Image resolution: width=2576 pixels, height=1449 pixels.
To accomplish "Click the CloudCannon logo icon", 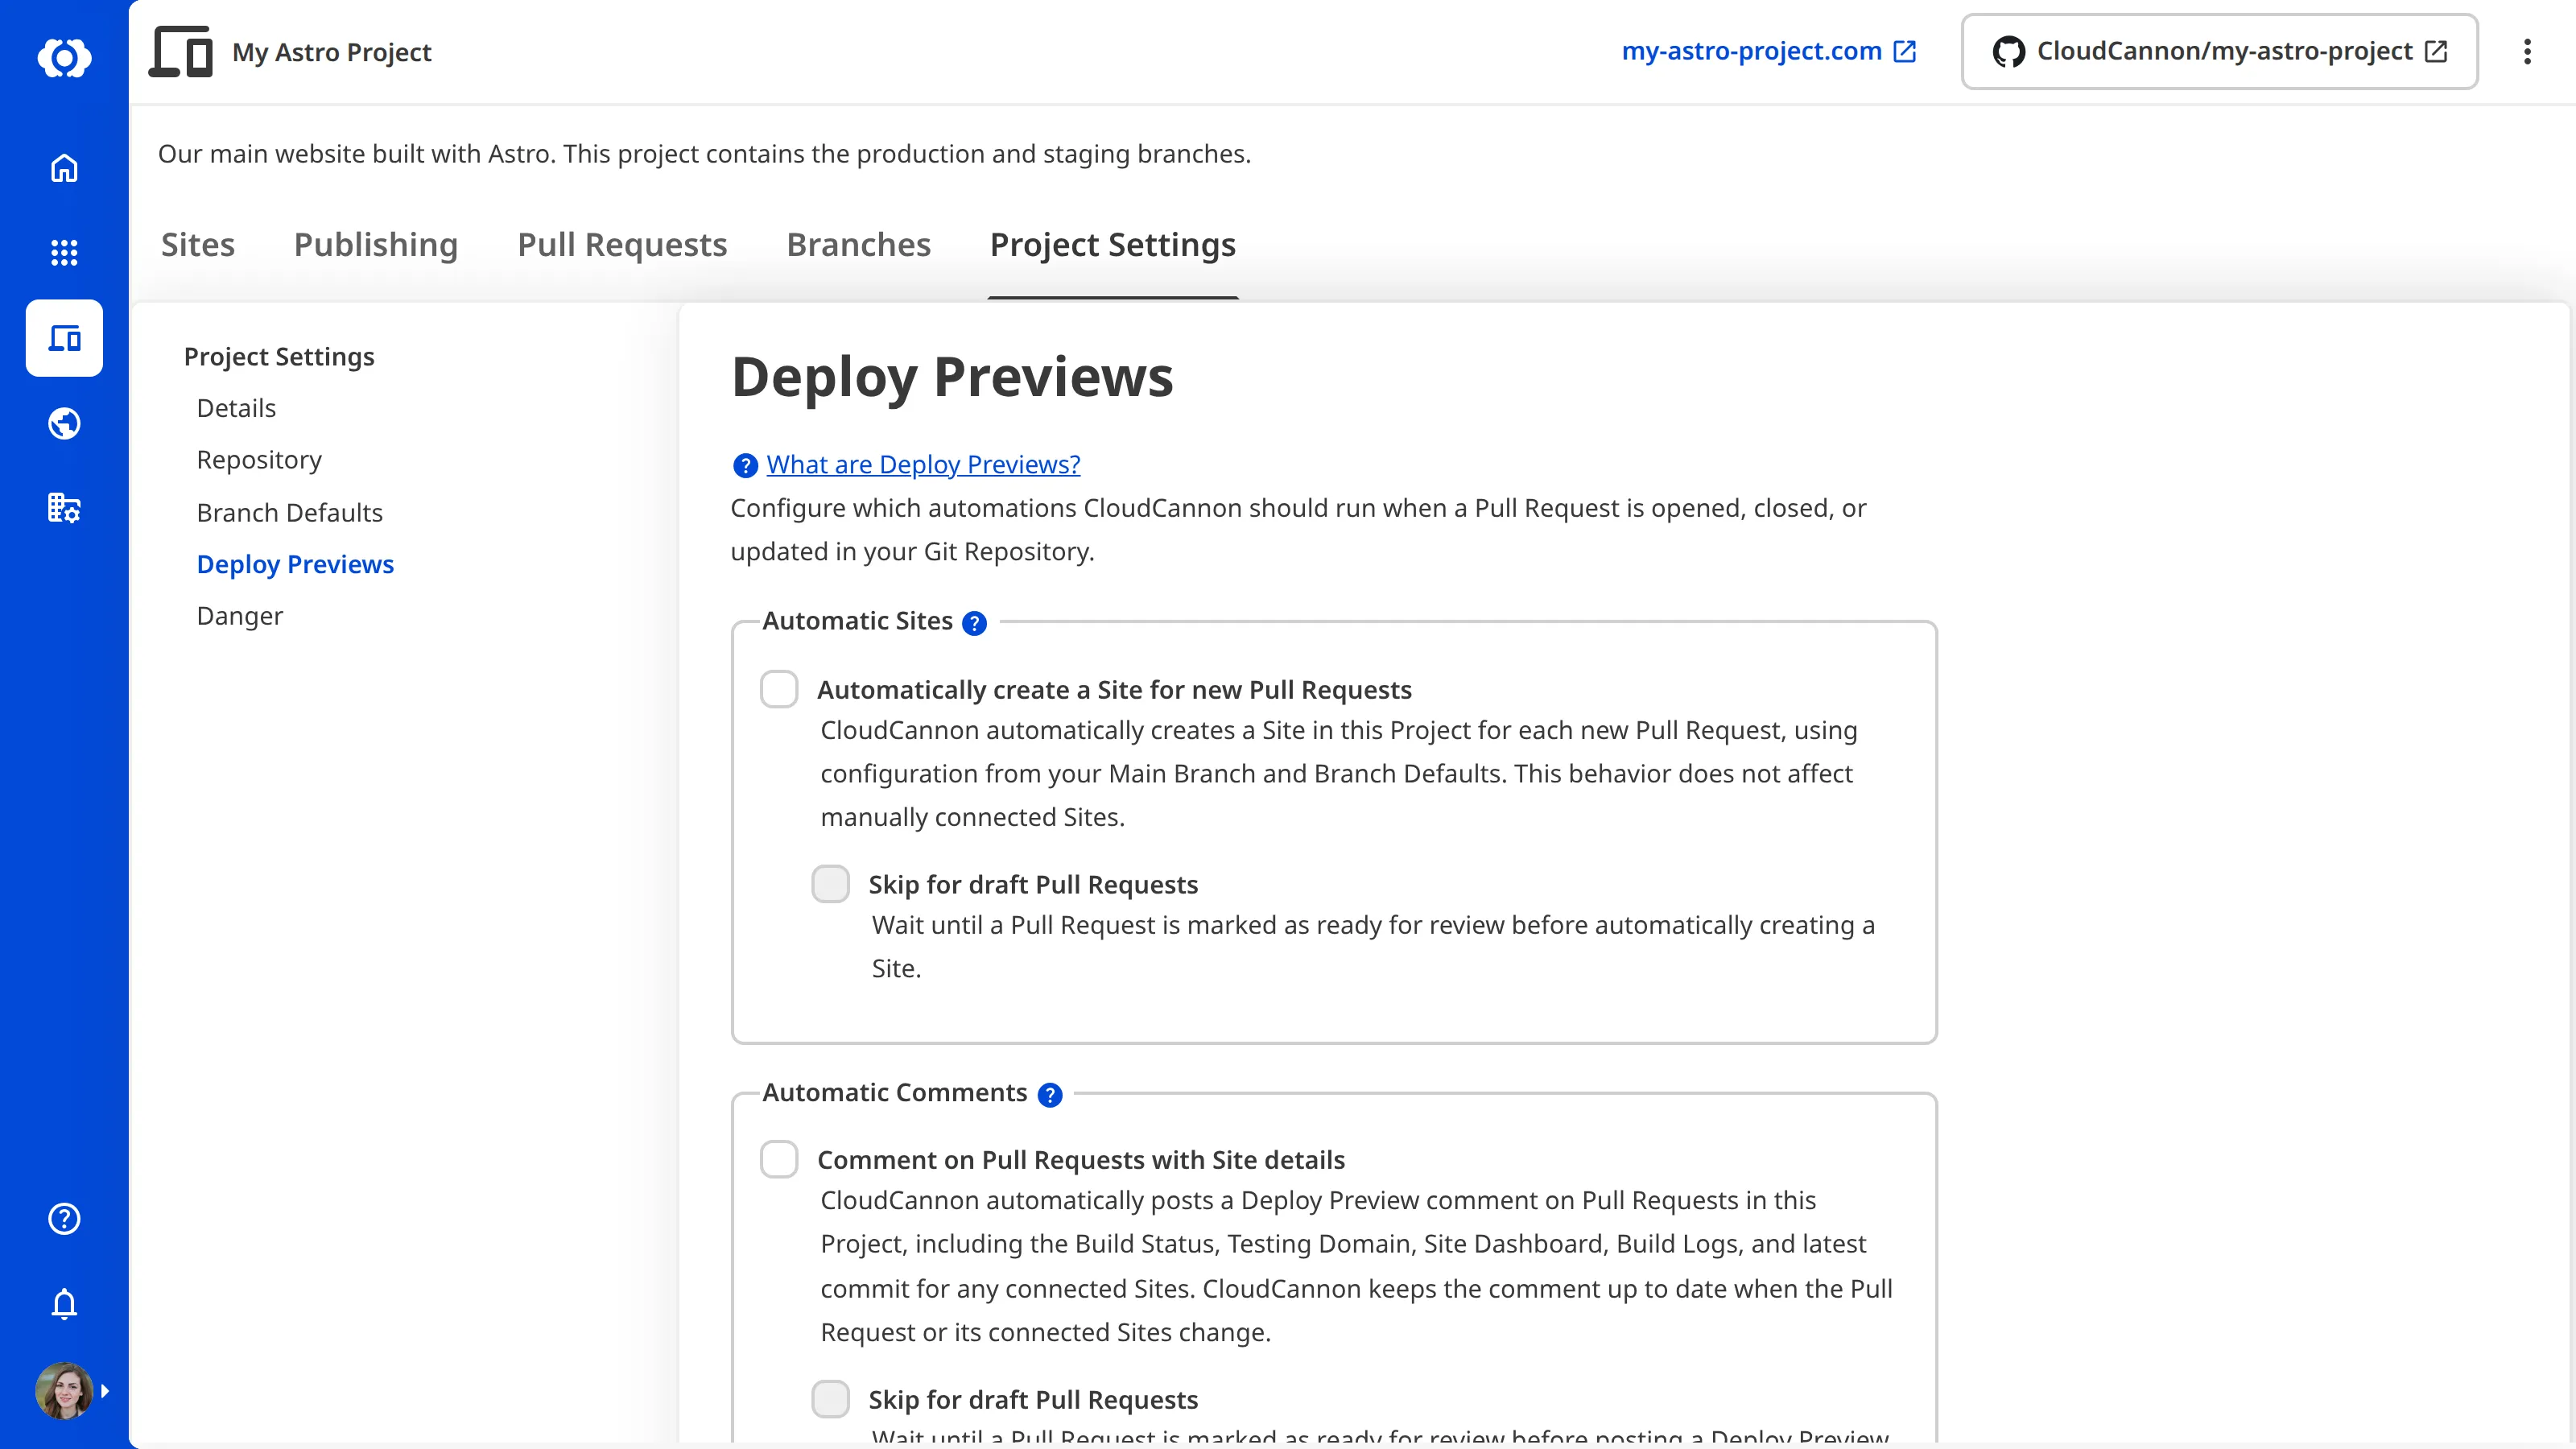I will click(64, 57).
